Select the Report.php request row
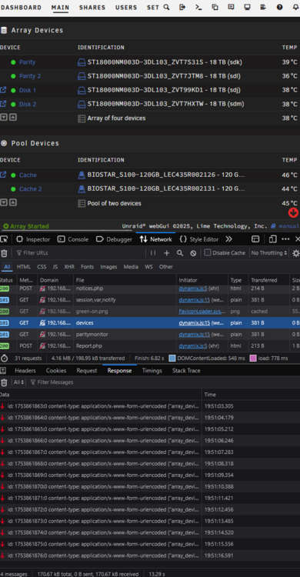 coord(150,346)
